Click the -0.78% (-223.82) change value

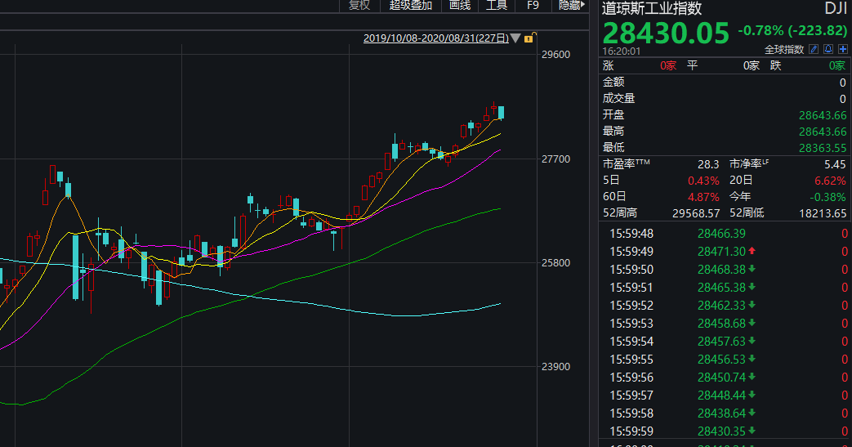click(792, 30)
